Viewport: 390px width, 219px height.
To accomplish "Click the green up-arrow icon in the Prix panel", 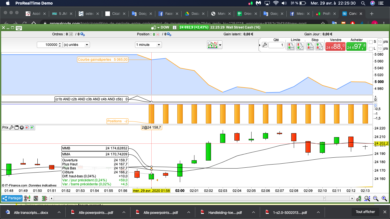I will pos(32,127).
